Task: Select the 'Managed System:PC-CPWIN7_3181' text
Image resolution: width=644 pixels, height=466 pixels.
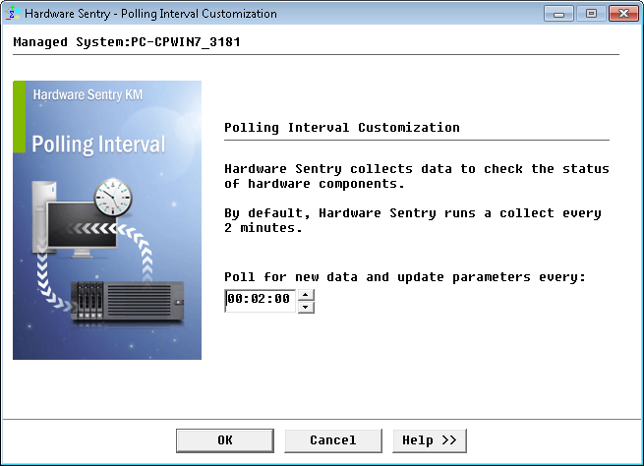Action: 127,42
